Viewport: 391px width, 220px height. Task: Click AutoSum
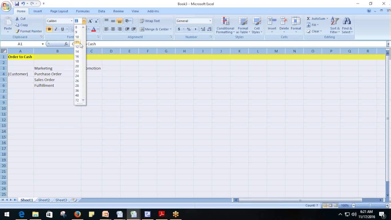point(316,19)
